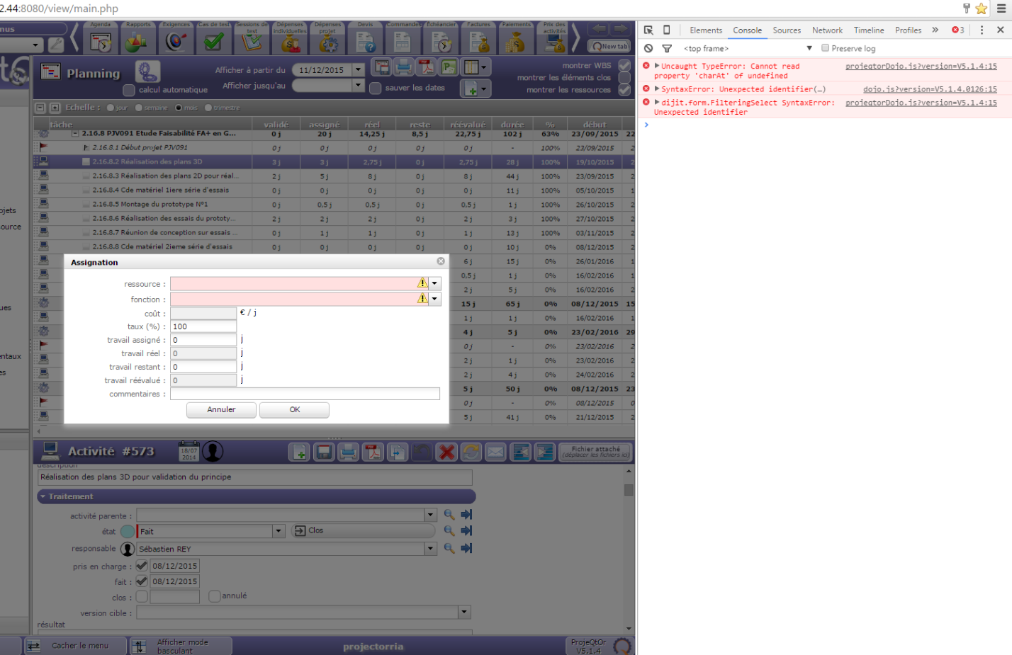Image resolution: width=1012 pixels, height=655 pixels.
Task: Check the Preserve log option
Action: pos(825,48)
